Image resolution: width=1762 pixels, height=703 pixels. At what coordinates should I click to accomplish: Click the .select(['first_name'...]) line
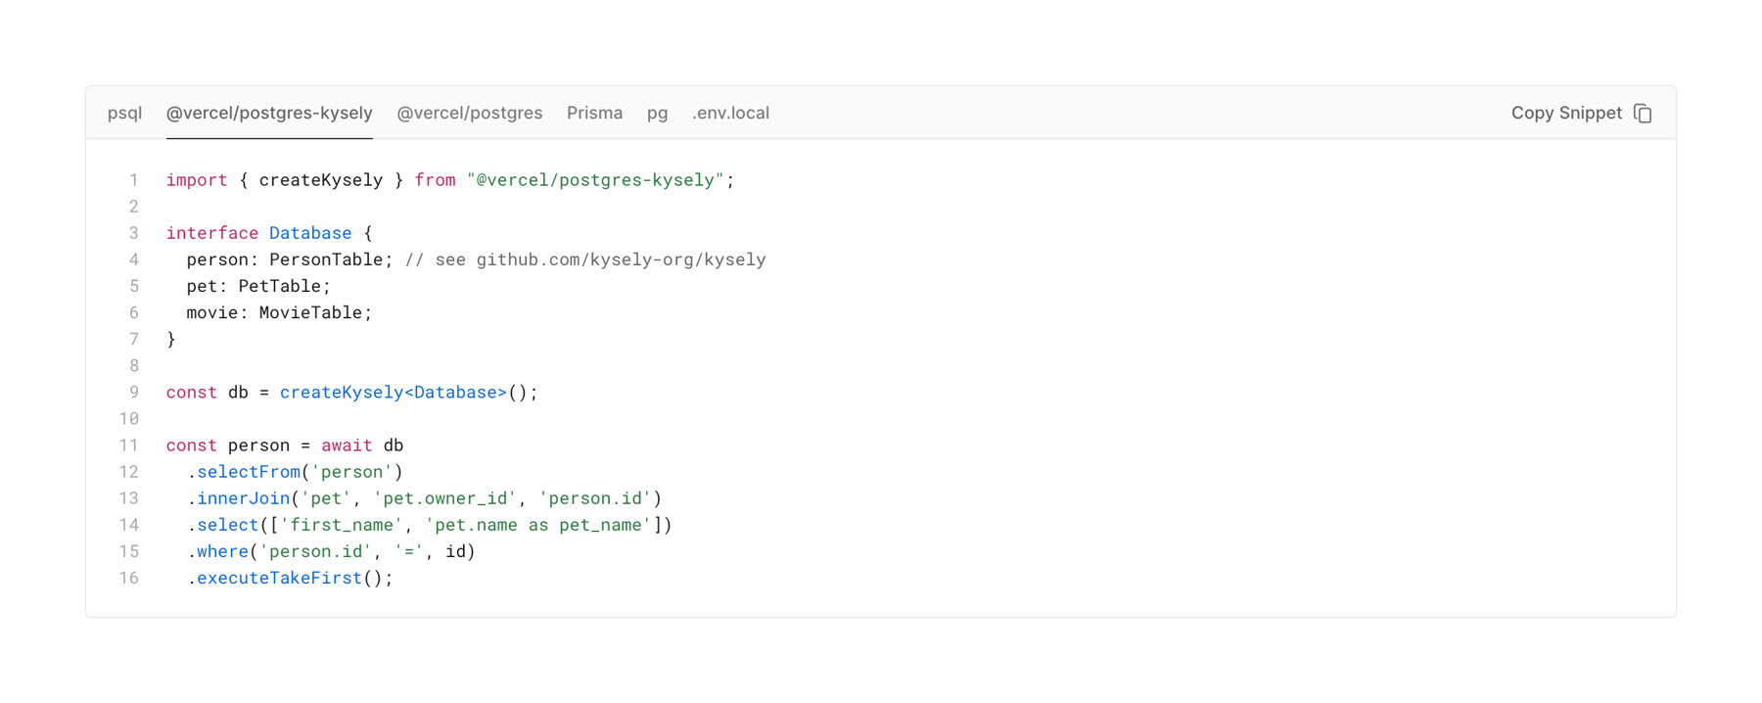[429, 525]
